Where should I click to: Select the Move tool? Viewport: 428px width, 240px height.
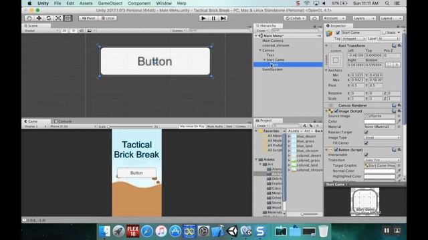tap(39, 18)
